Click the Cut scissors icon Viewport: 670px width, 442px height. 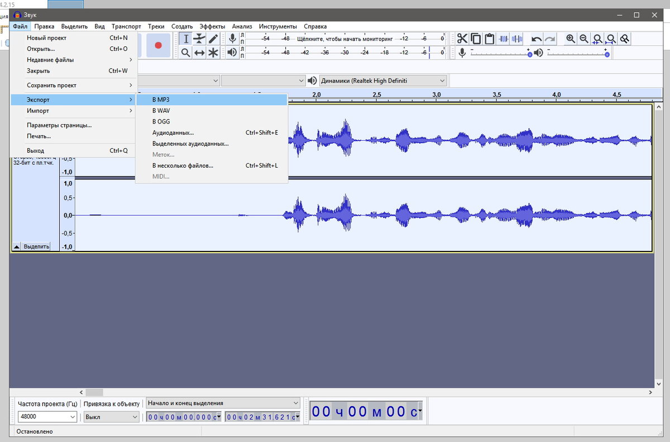point(462,39)
